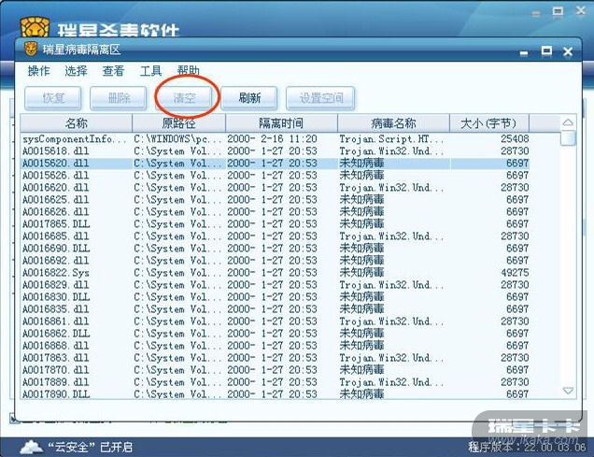Select the A0017865.DLL row
Image resolution: width=594 pixels, height=457 pixels.
point(275,223)
